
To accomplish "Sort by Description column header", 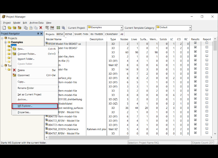I will point(96,39).
